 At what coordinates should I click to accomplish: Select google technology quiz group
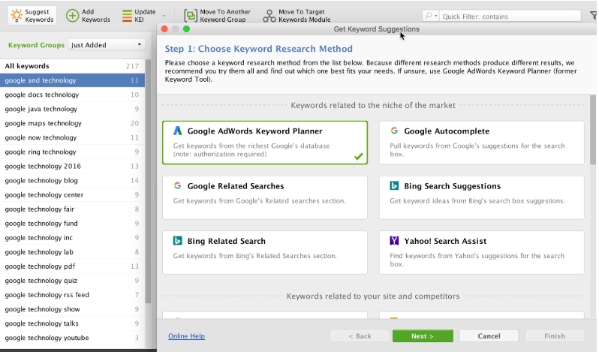(72, 281)
